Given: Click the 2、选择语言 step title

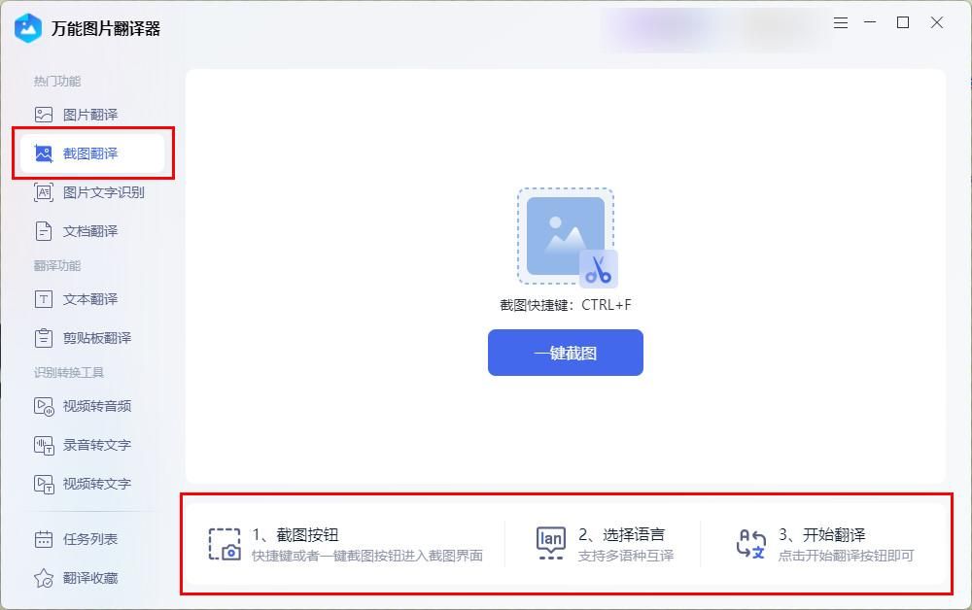Looking at the screenshot, I should [x=622, y=534].
